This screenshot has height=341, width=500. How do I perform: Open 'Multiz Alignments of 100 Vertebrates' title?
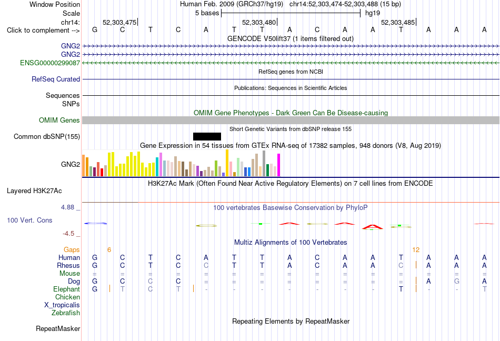click(291, 242)
